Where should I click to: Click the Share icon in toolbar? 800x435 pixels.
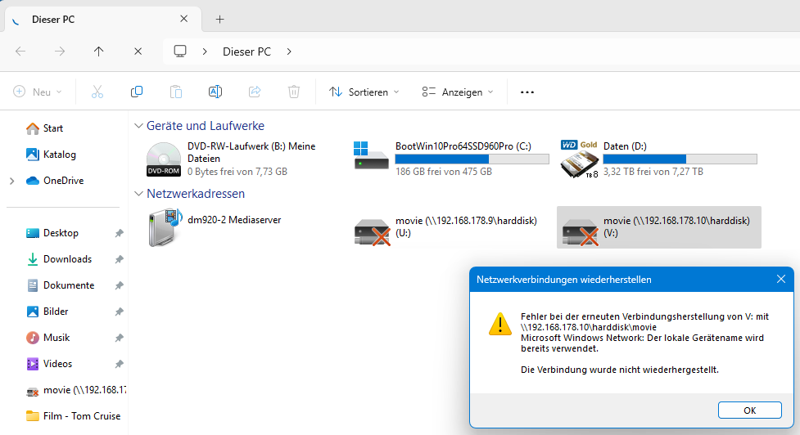(x=255, y=92)
